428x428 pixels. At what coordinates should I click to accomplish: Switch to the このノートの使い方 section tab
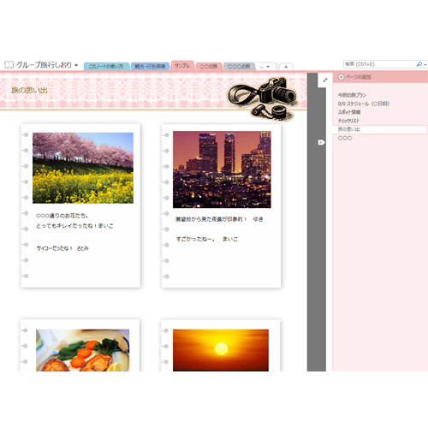[x=106, y=67]
